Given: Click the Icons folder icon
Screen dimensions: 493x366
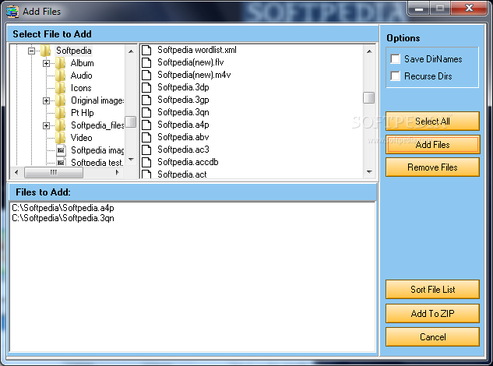Looking at the screenshot, I should (x=61, y=88).
